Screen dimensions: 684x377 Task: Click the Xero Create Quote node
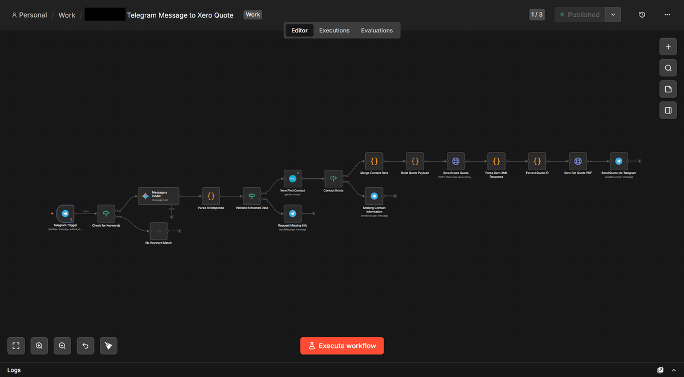point(455,161)
